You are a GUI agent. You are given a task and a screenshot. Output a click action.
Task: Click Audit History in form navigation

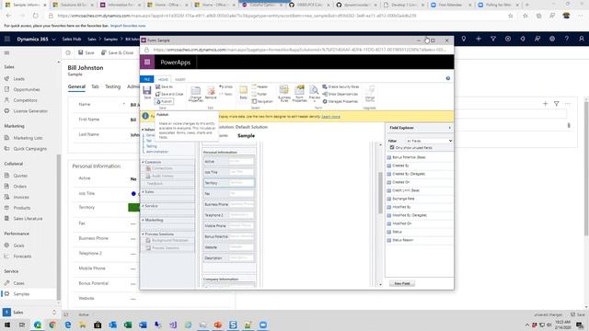click(x=162, y=176)
